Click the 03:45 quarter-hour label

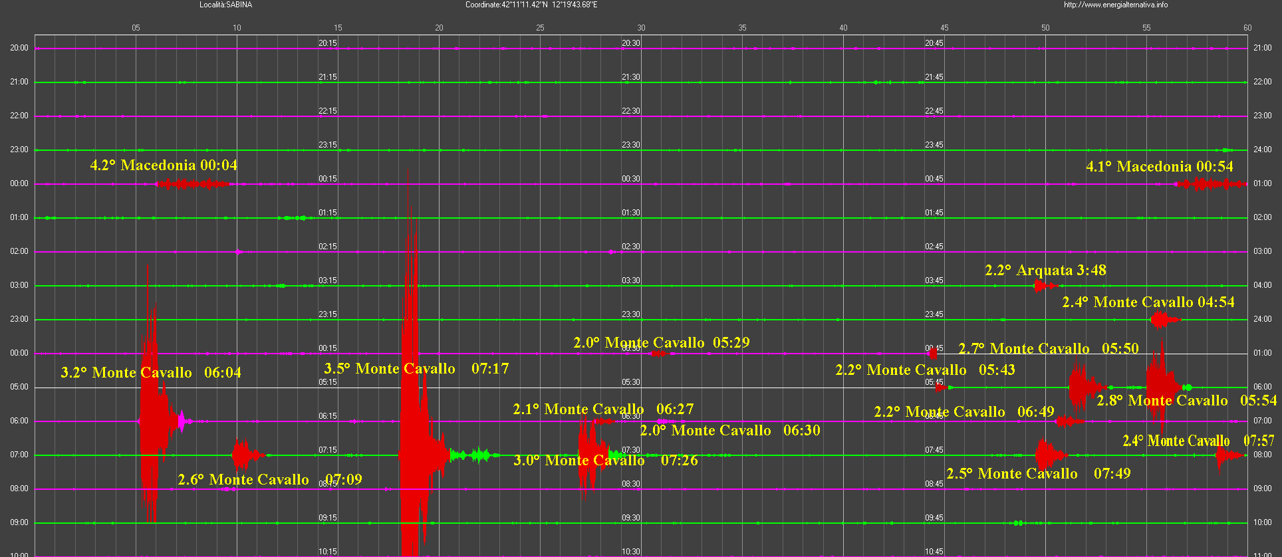(934, 280)
